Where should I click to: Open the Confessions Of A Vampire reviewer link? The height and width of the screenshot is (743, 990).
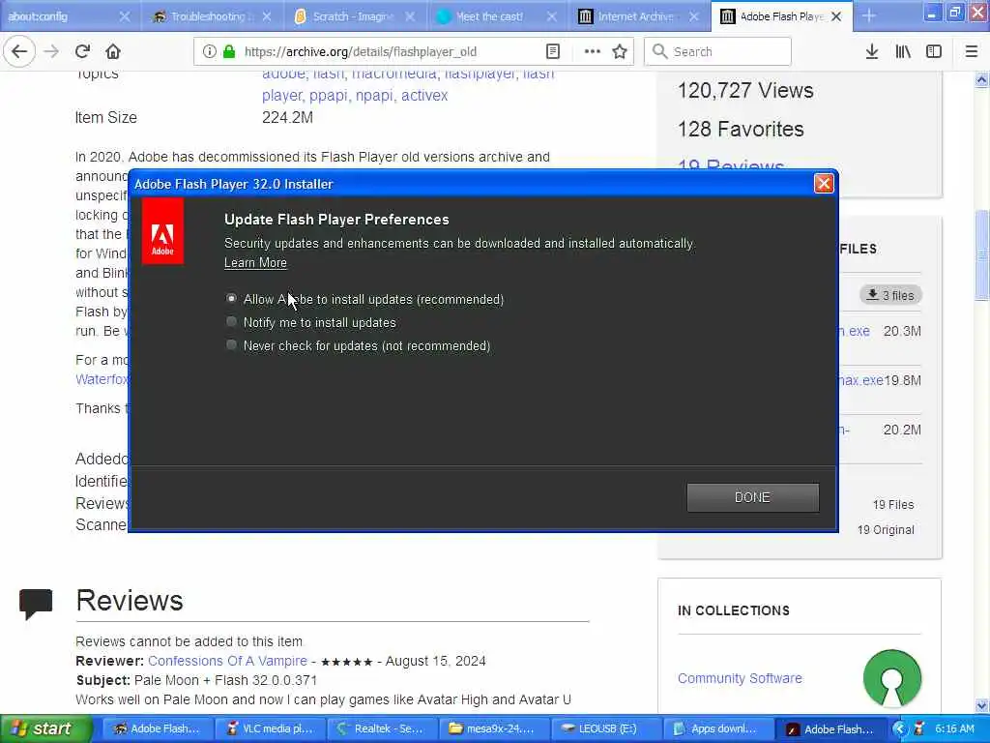click(x=227, y=661)
